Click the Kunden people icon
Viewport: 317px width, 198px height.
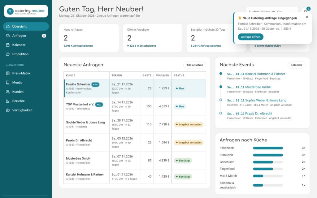coord(8,92)
